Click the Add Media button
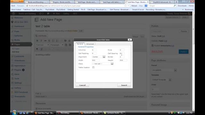 point(41,36)
